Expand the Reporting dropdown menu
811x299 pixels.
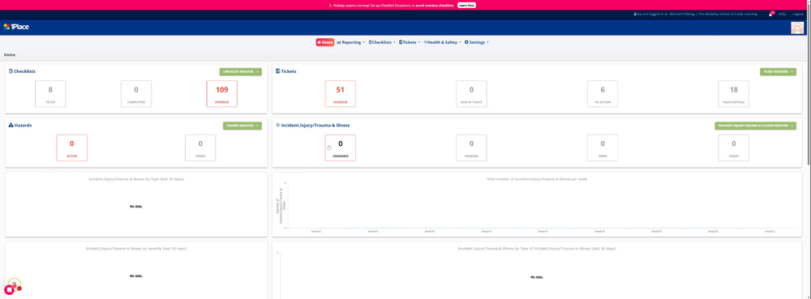click(350, 42)
